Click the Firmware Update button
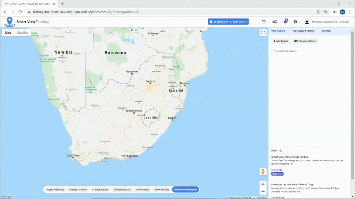355x199 pixels. 305,41
